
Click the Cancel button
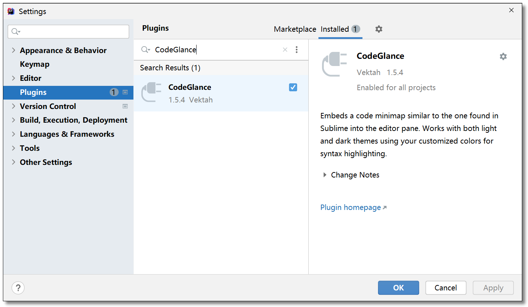446,288
